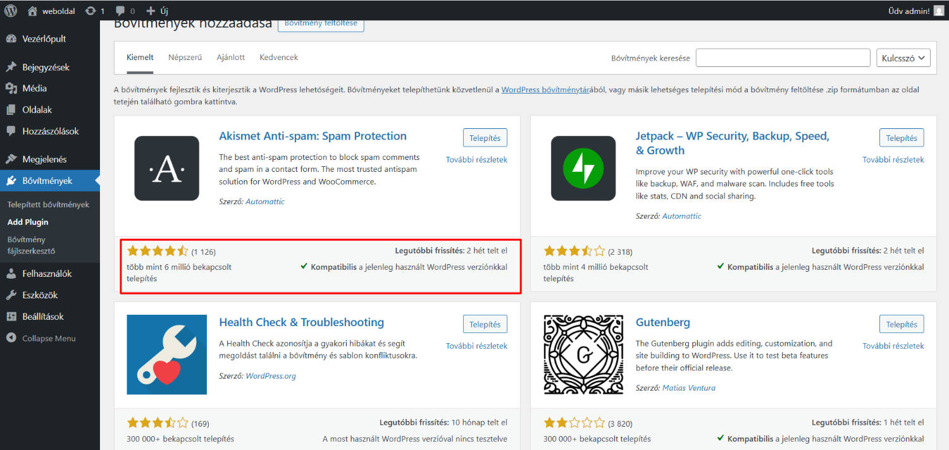949x450 pixels.
Task: Click the WordPress logo icon
Action: [11, 11]
